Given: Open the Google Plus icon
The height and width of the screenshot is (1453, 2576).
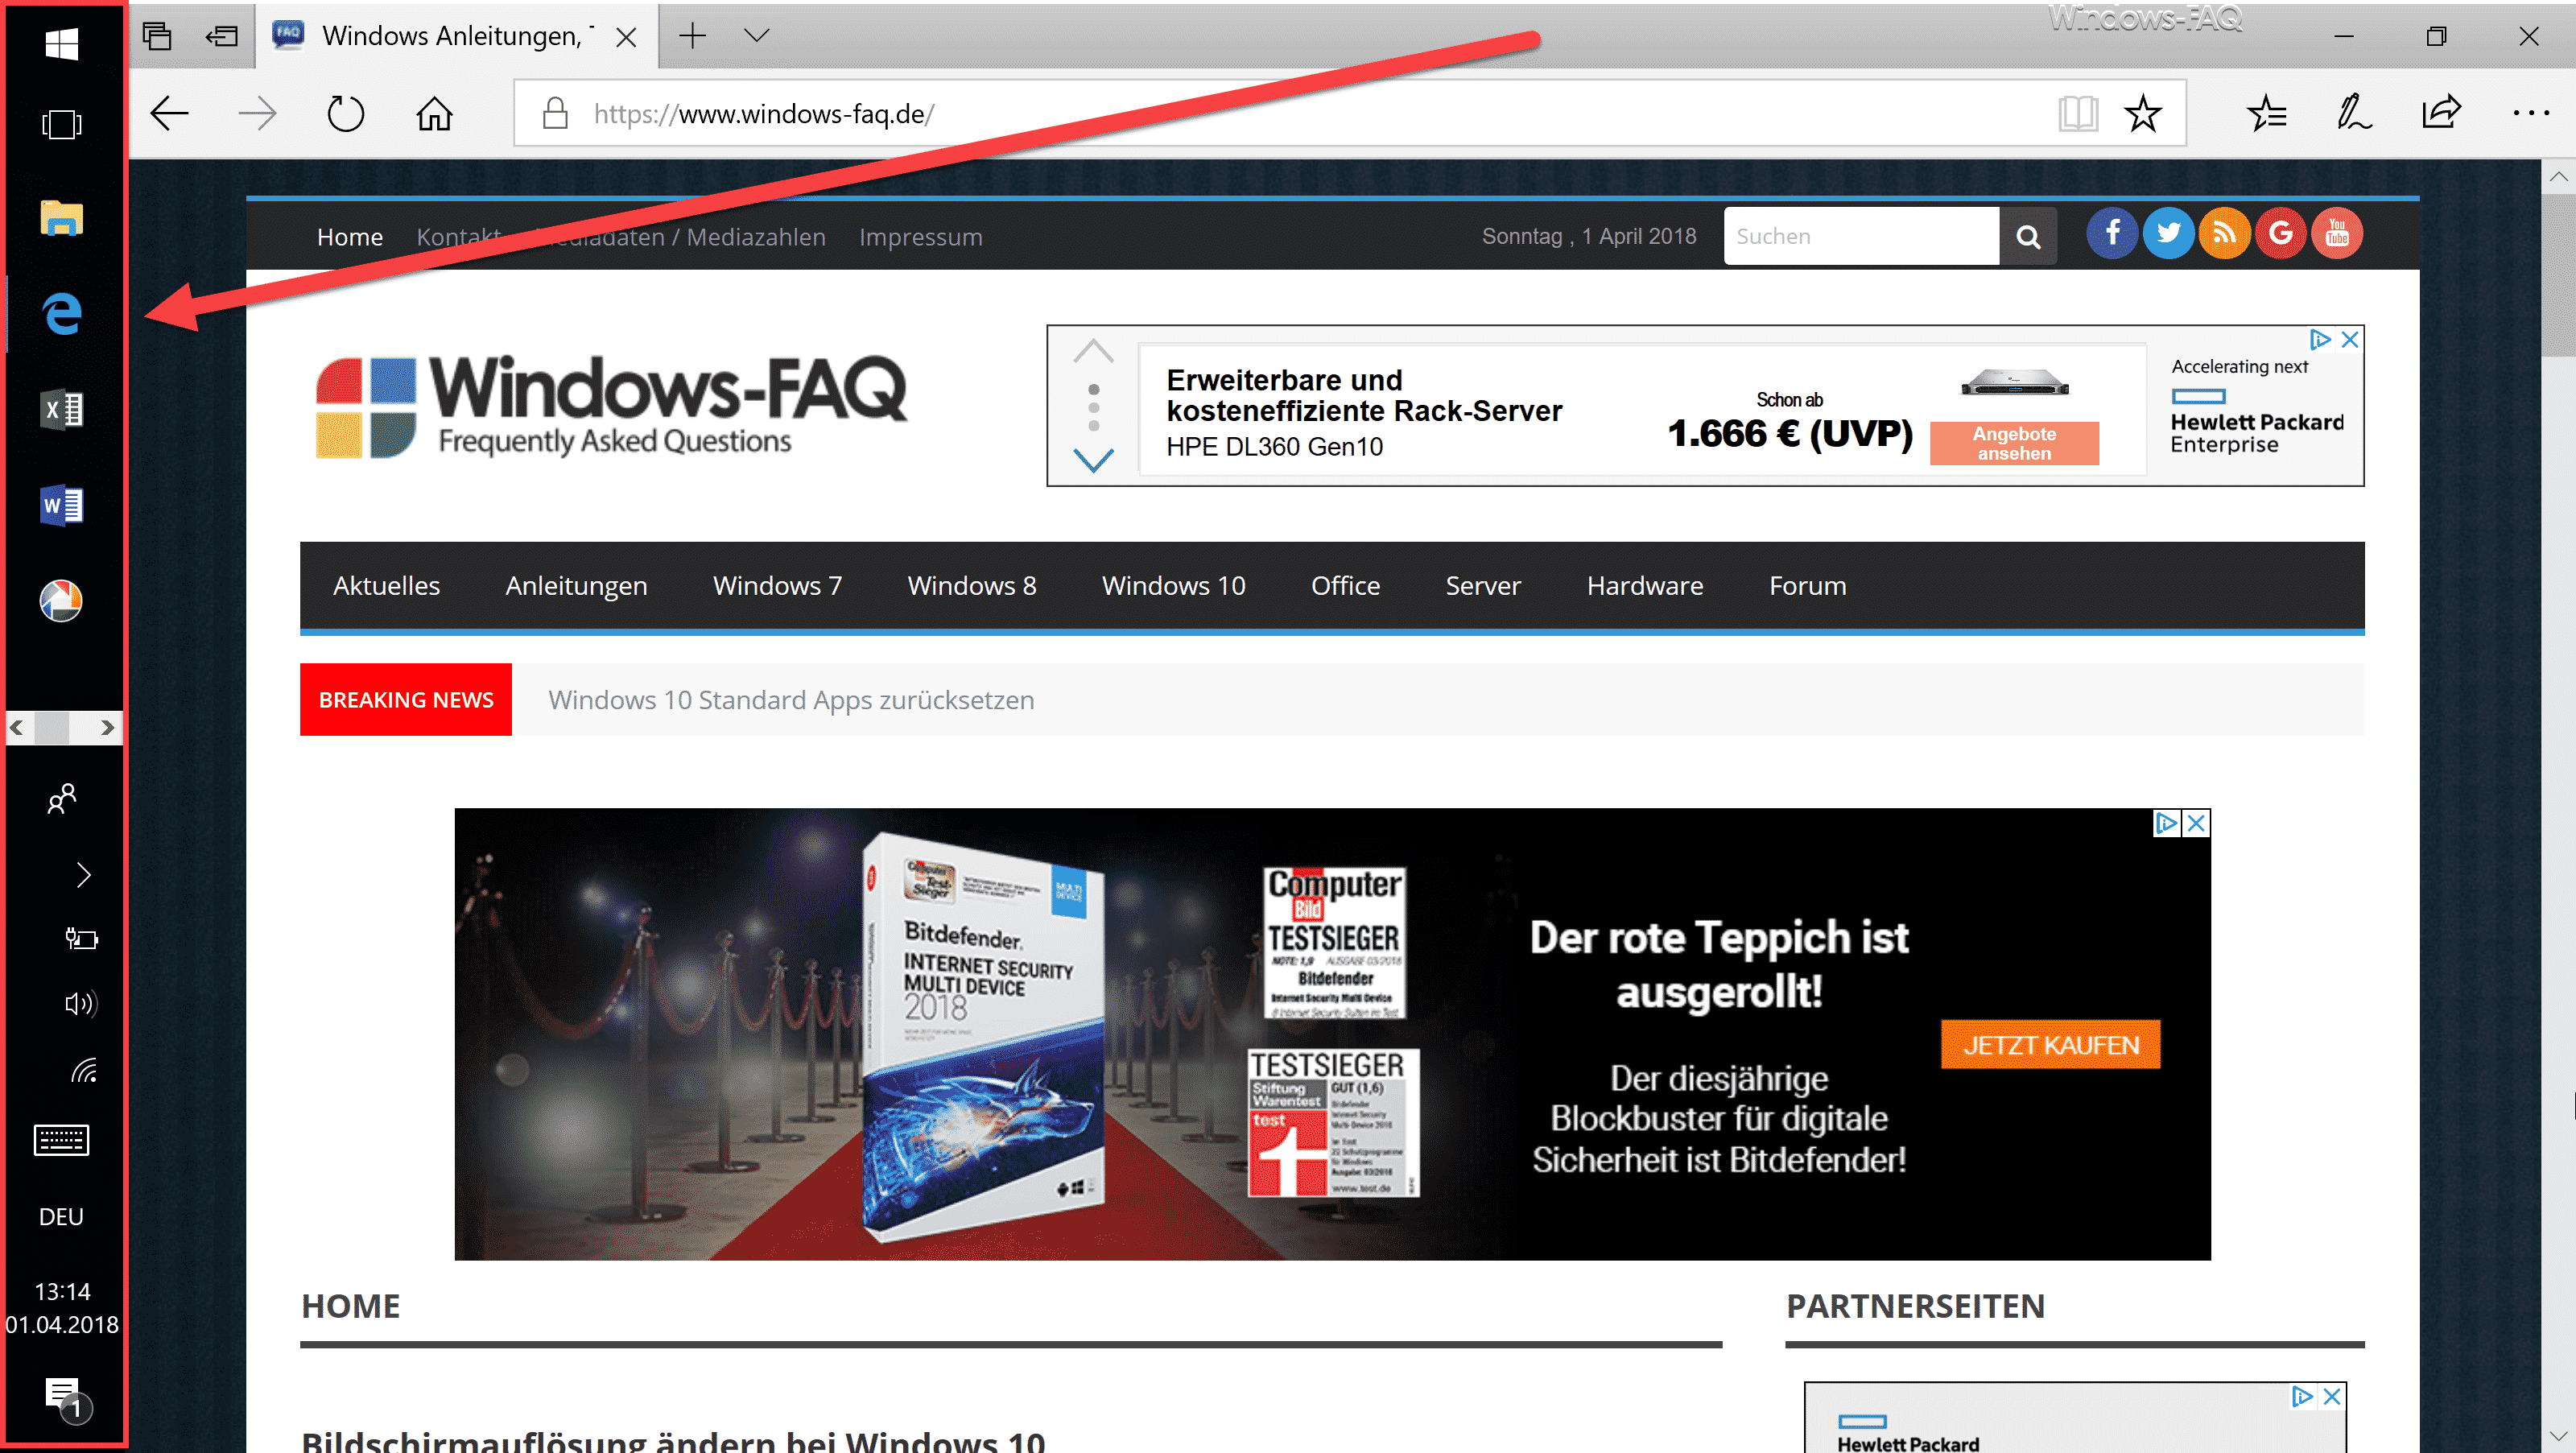Looking at the screenshot, I should point(2281,234).
